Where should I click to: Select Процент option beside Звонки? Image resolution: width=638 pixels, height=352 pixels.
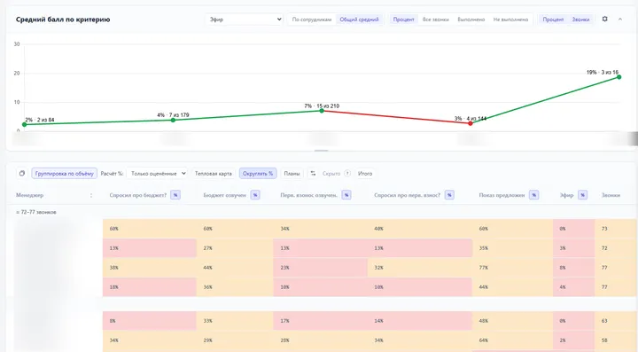coord(553,20)
